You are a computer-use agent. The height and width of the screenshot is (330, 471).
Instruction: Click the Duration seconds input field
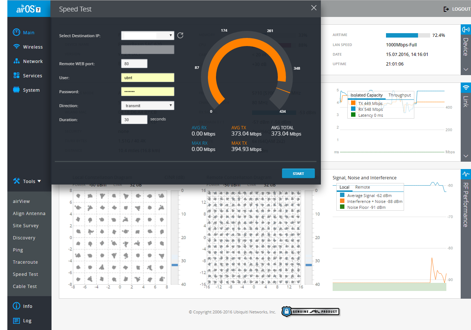coord(134,120)
